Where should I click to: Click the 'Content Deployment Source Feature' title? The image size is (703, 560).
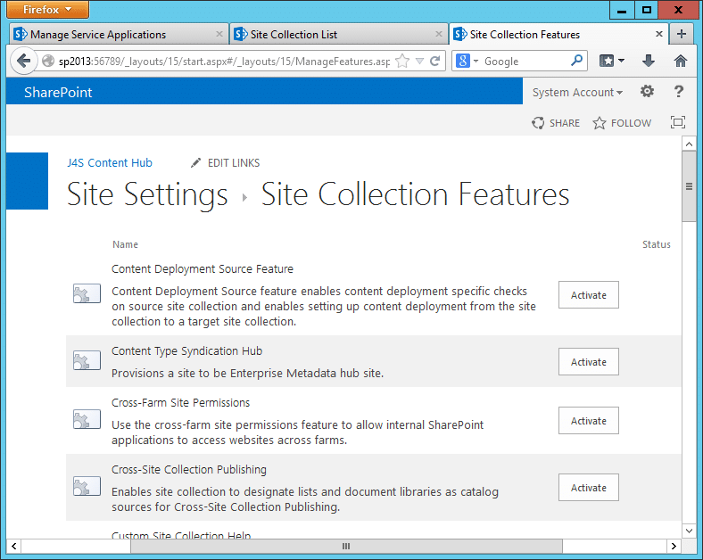(203, 269)
